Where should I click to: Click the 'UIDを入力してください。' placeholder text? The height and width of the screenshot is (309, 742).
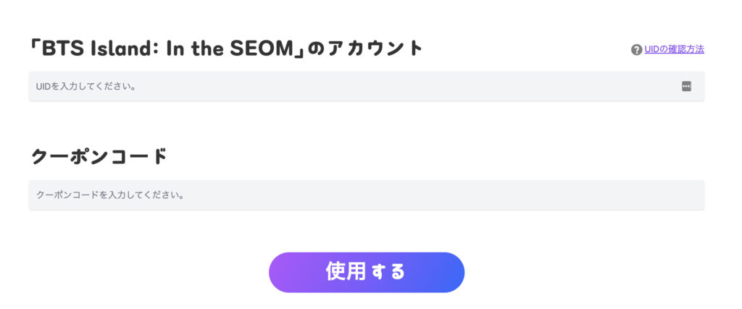pos(86,87)
